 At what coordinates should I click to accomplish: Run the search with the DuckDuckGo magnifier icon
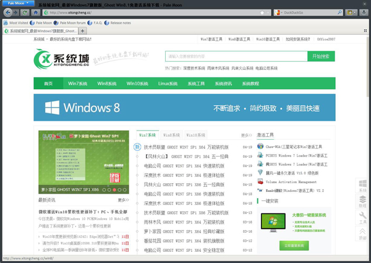click(x=339, y=12)
